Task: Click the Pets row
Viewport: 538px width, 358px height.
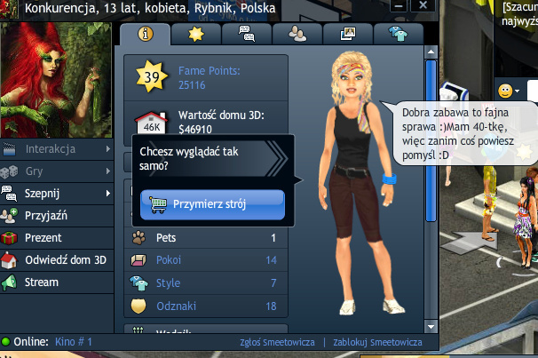Action: (206, 237)
